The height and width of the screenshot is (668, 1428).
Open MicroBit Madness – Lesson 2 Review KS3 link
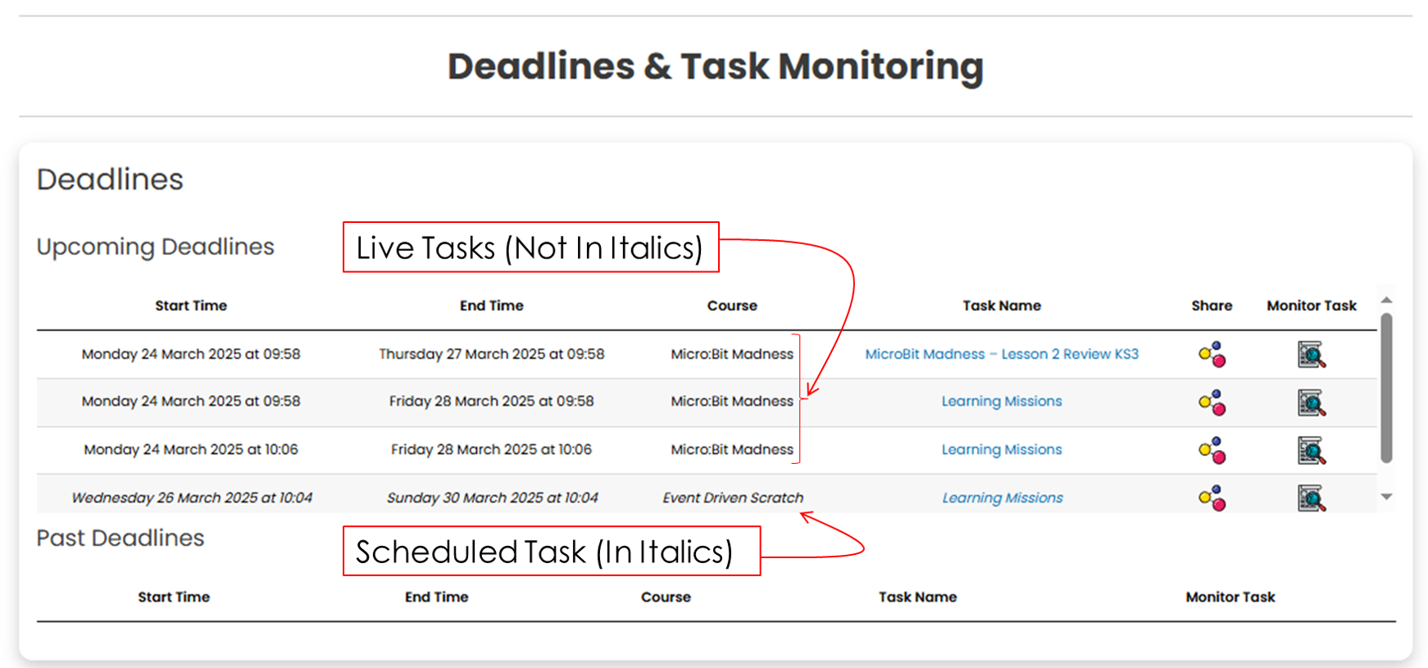[x=1002, y=354]
